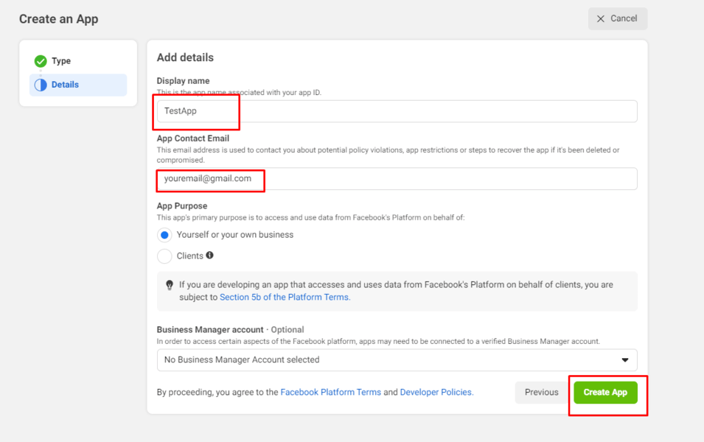Click the info icon next to Clients

[209, 256]
